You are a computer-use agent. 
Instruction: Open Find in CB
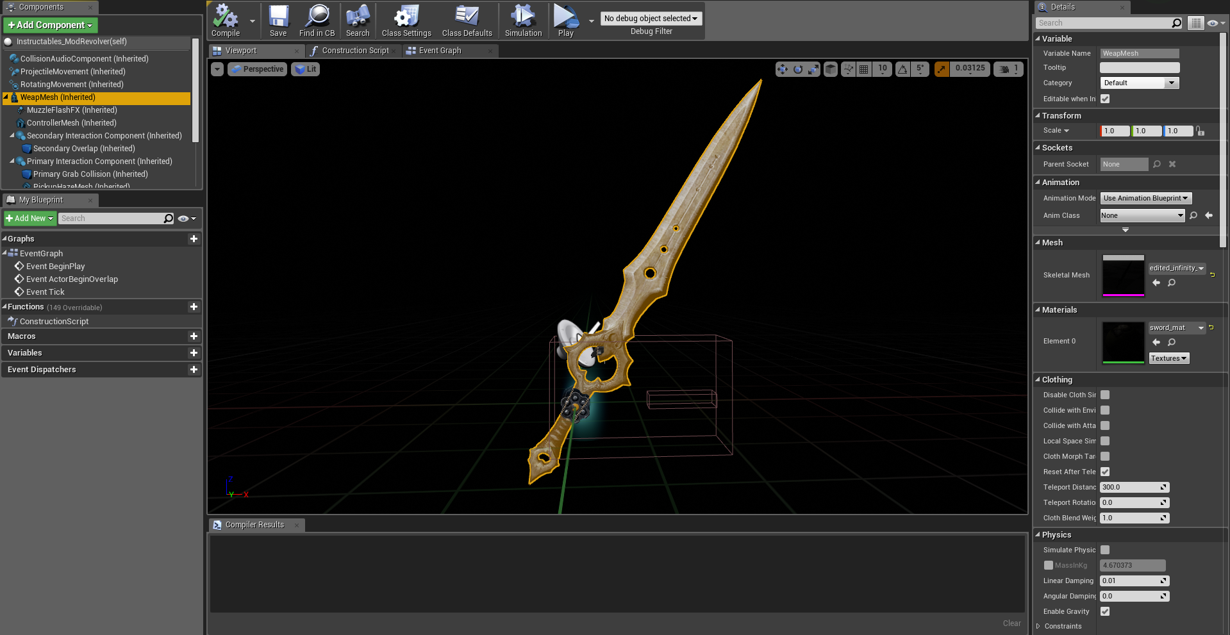coord(317,20)
